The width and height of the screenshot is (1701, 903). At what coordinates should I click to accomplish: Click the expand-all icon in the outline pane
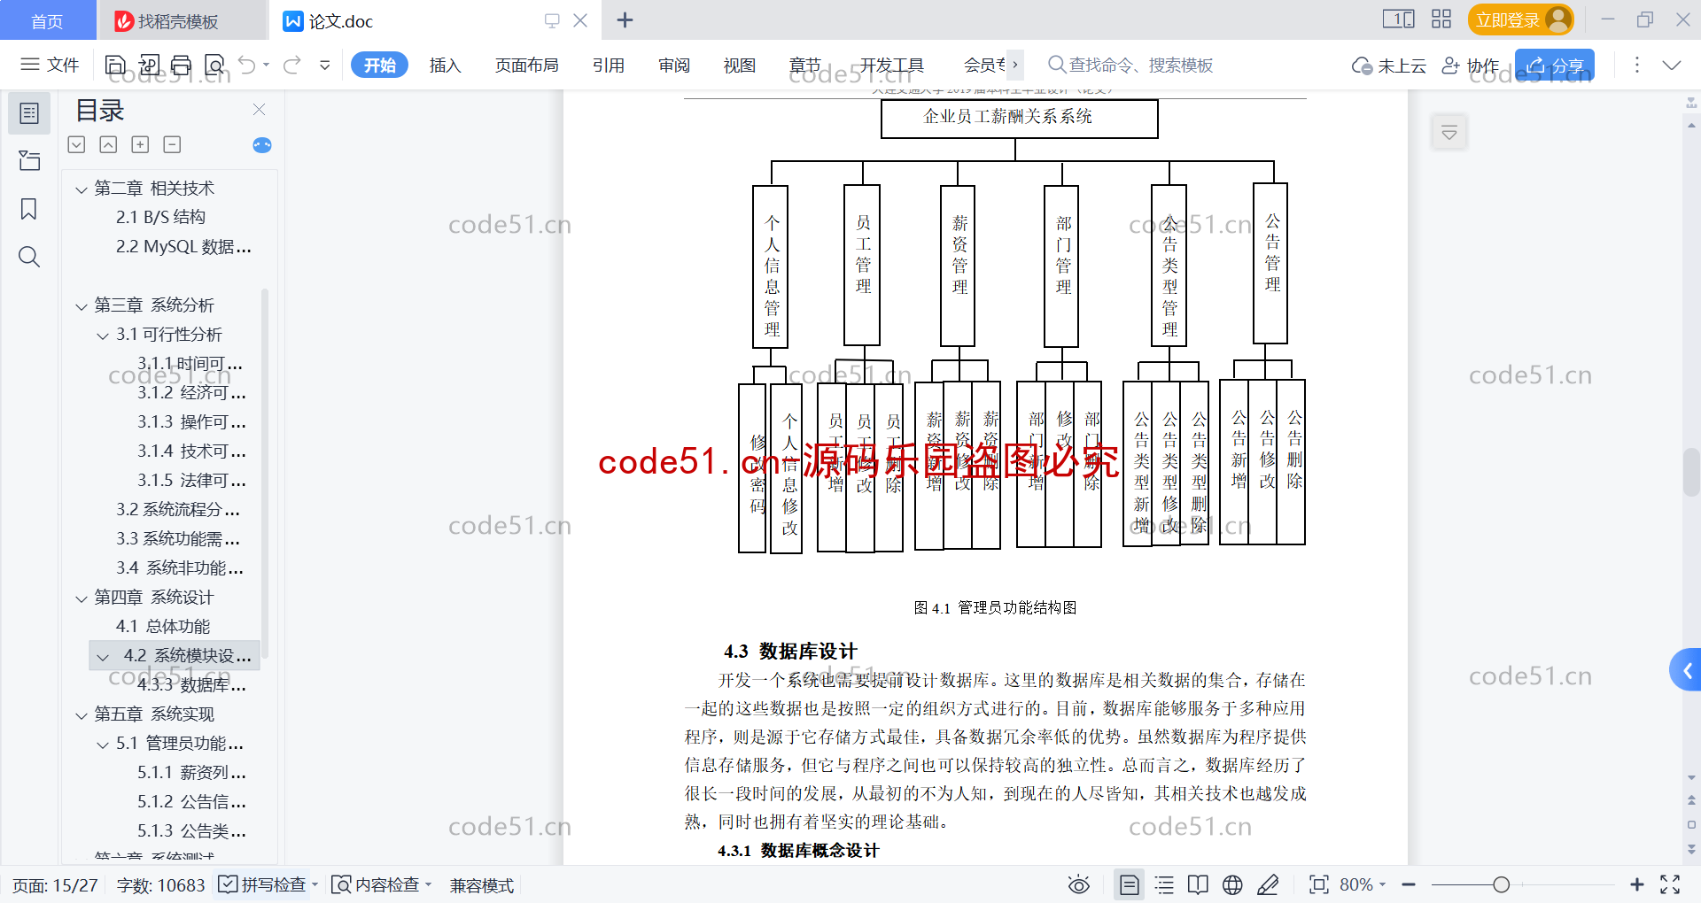coord(77,145)
